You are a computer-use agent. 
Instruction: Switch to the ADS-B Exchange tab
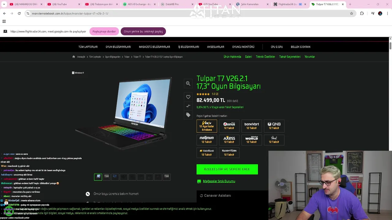[139, 4]
